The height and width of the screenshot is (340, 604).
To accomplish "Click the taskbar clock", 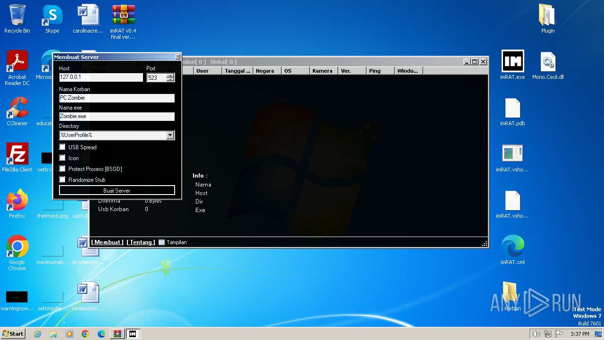I will pos(579,334).
